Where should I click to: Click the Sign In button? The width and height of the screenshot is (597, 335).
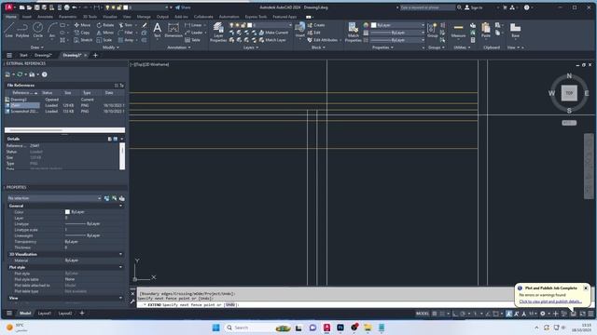(x=473, y=7)
